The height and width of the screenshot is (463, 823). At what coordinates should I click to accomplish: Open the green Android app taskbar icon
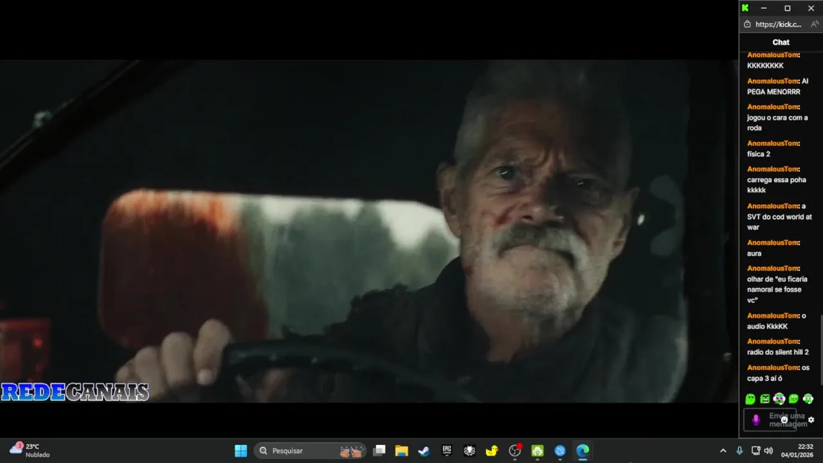(x=538, y=451)
